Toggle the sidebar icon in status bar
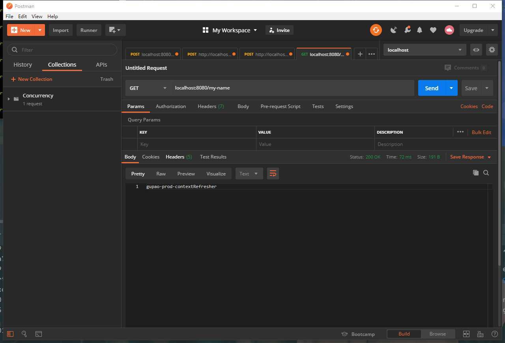The image size is (505, 343). click(x=10, y=334)
